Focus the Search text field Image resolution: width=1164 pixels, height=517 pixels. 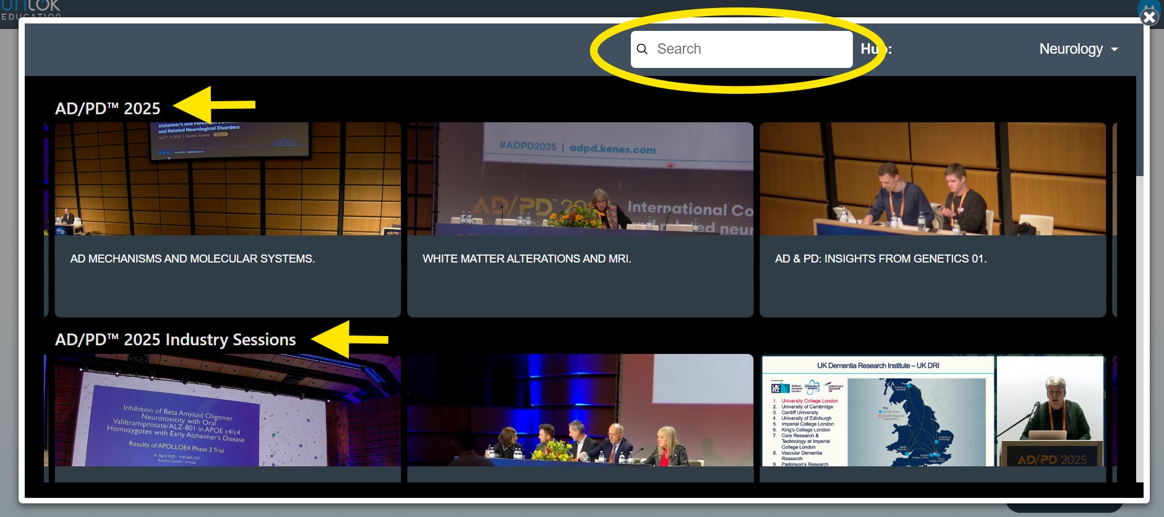pyautogui.click(x=748, y=49)
